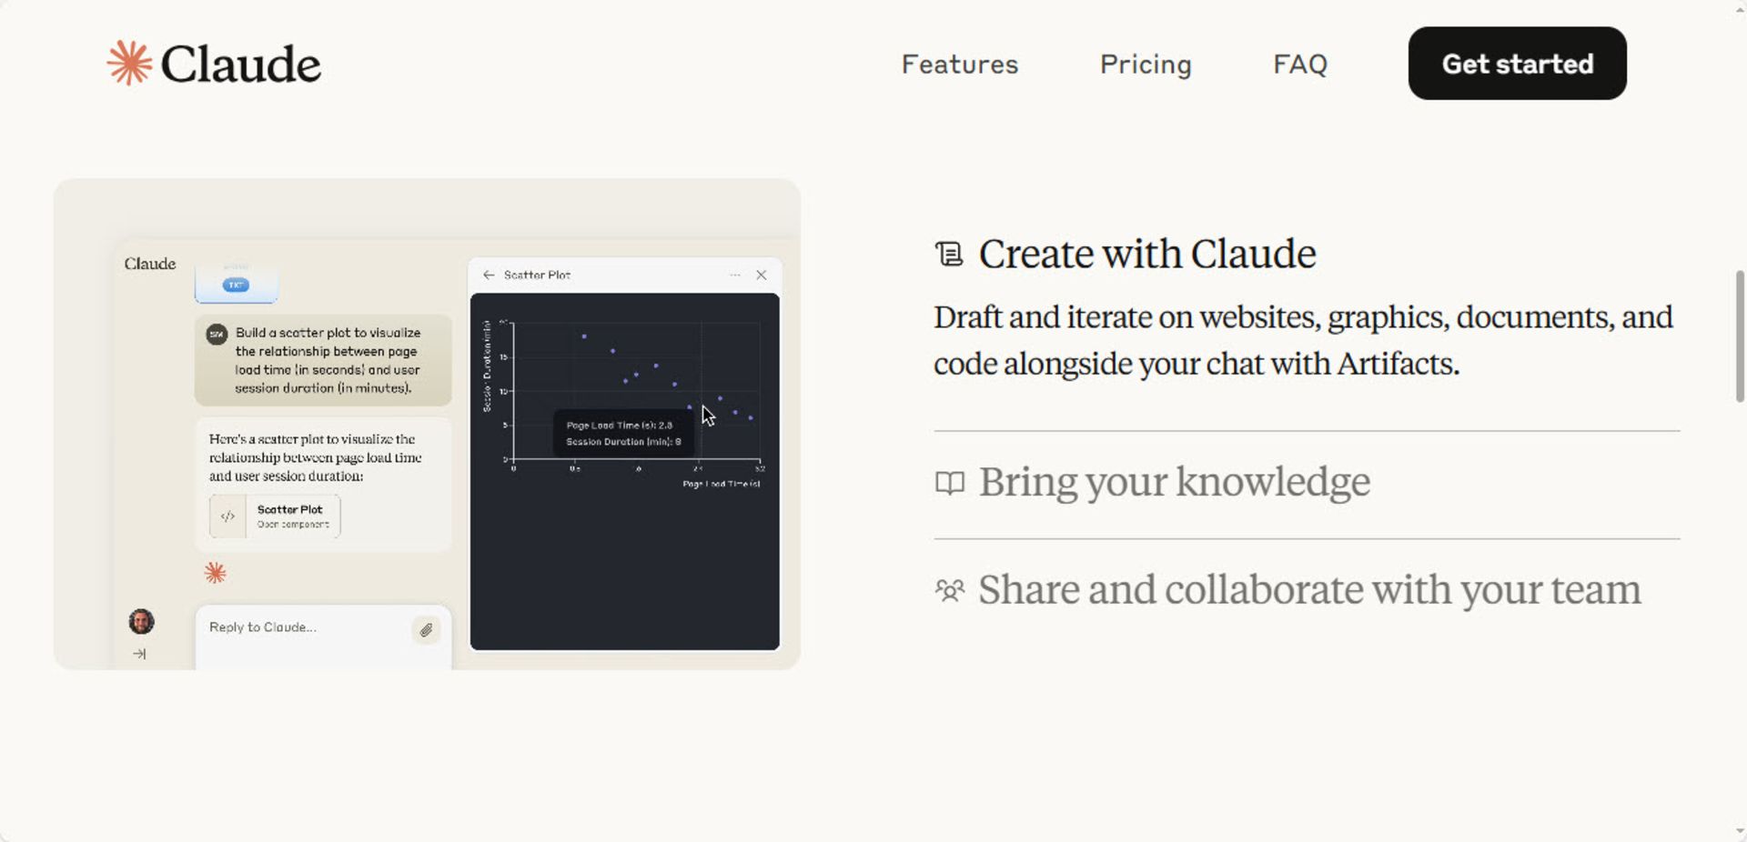Click the Claude starburst logo in header
Screen dimensions: 1747x842
coord(129,64)
